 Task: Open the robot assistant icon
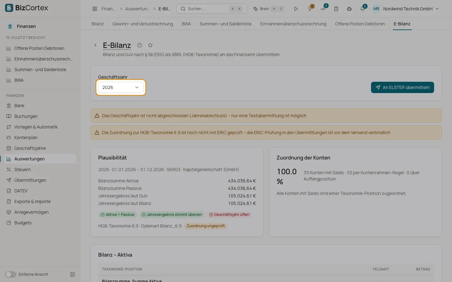coord(349,9)
